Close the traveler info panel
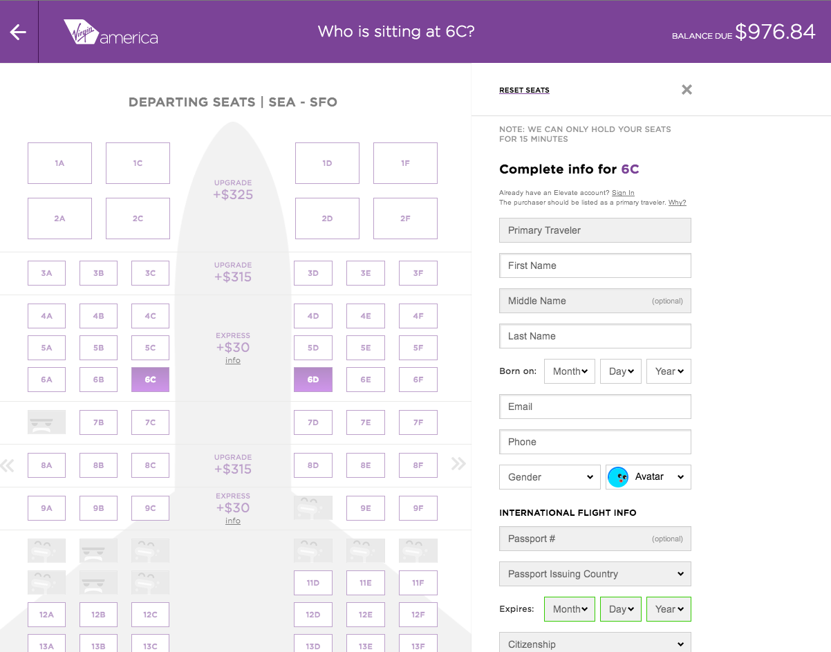The height and width of the screenshot is (652, 831). click(687, 89)
